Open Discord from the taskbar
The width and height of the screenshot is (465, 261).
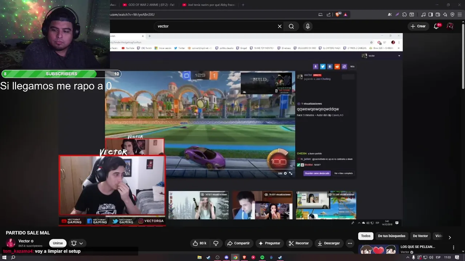(226, 257)
